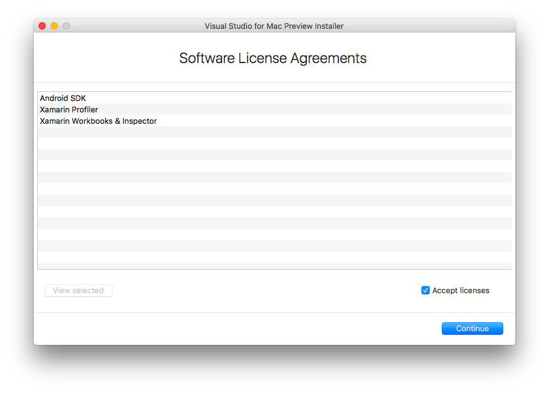
Task: Click the View selected button
Action: coord(78,291)
